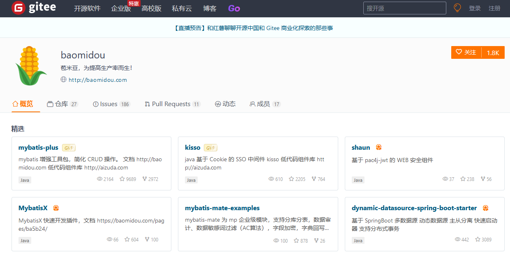Click 注册 to register
510x262 pixels.
point(494,8)
